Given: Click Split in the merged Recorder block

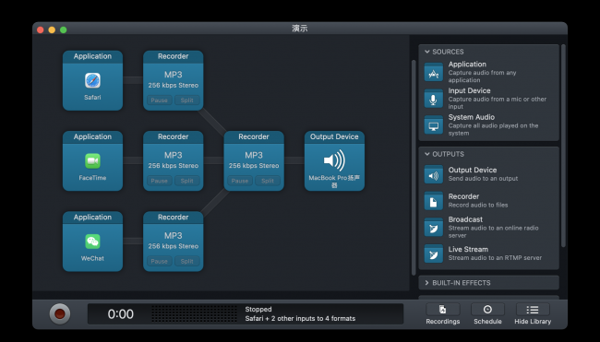Looking at the screenshot, I should click(268, 181).
